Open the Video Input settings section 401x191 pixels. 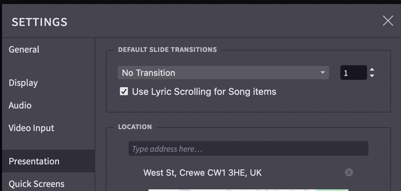pos(31,128)
